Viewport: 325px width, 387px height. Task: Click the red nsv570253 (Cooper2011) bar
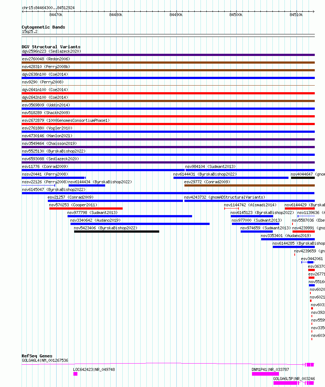click(86, 208)
